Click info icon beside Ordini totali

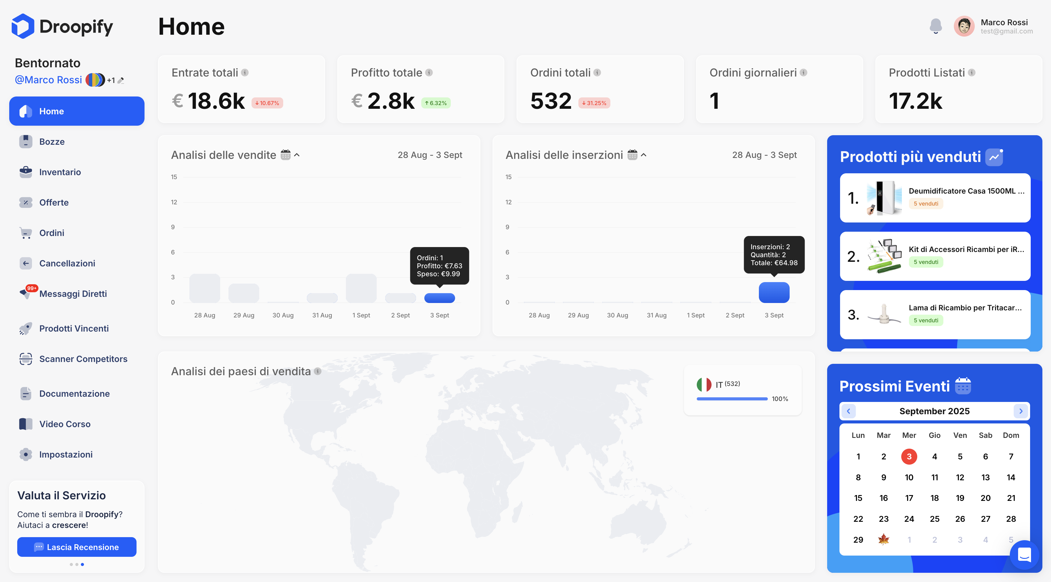click(597, 73)
